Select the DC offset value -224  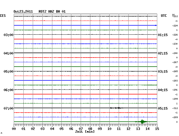tap(175, 26)
